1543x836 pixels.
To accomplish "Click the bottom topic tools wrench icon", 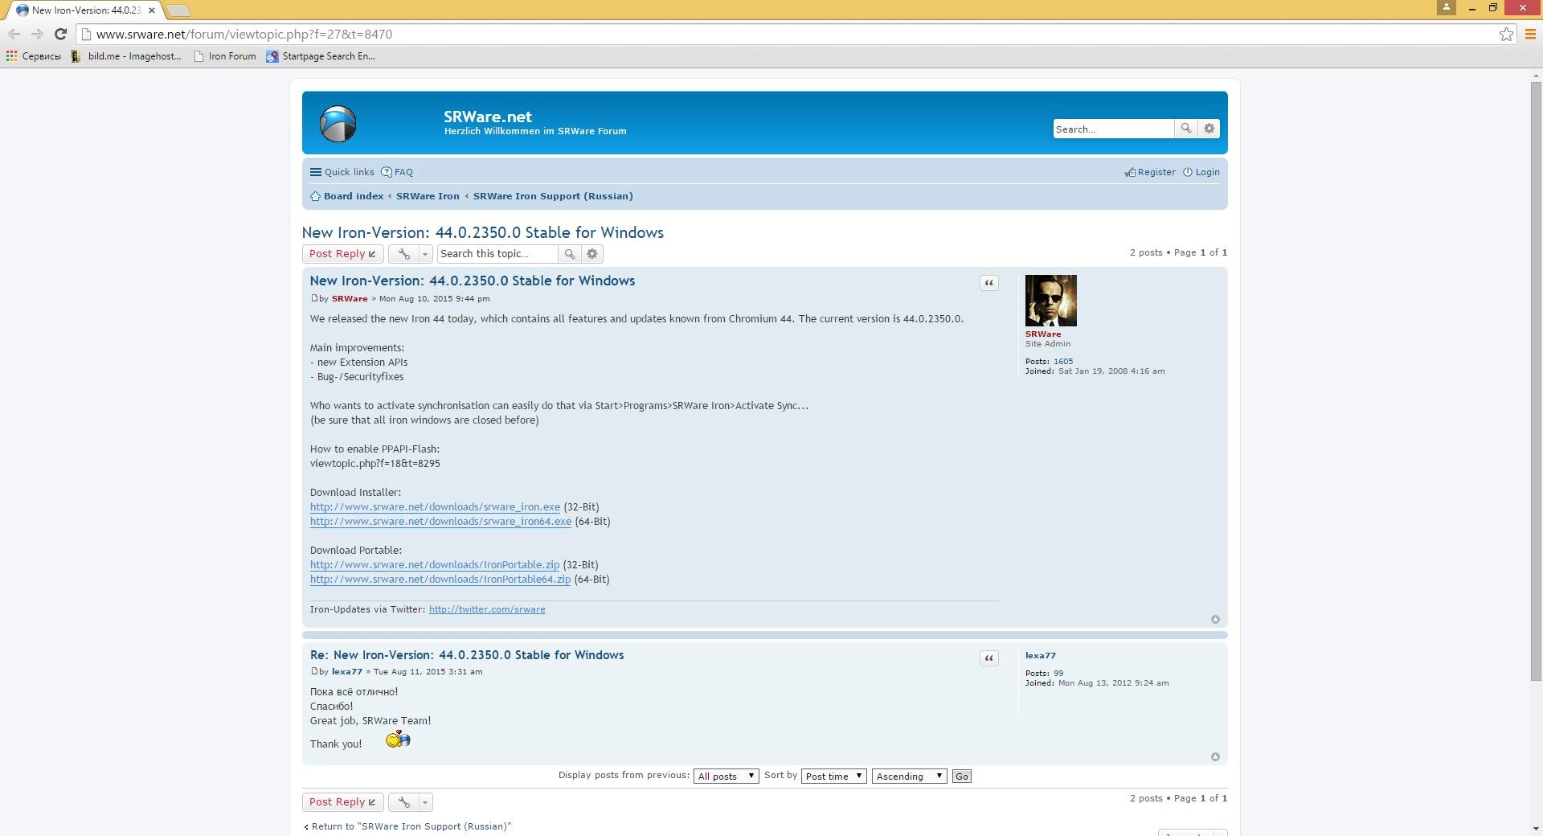I will 403,802.
